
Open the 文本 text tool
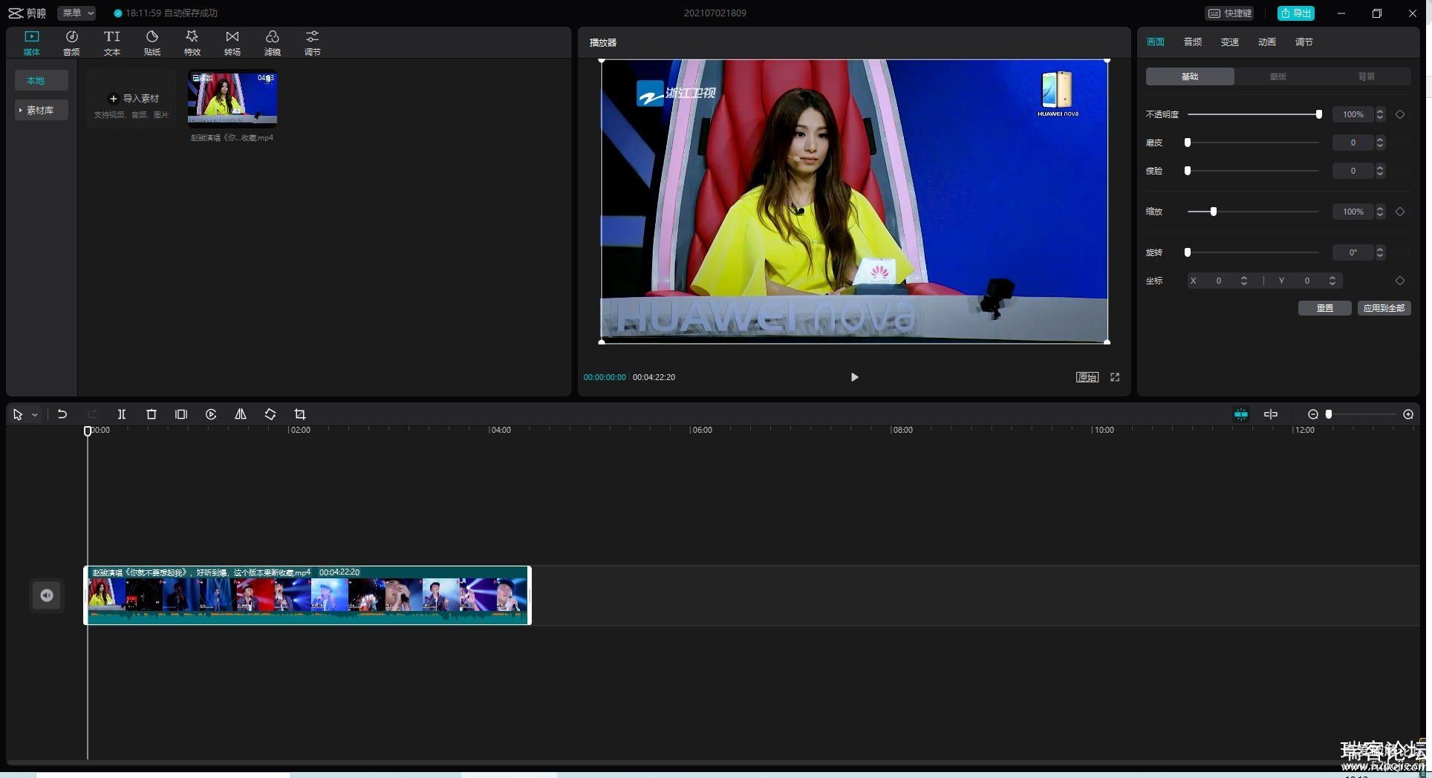point(112,43)
